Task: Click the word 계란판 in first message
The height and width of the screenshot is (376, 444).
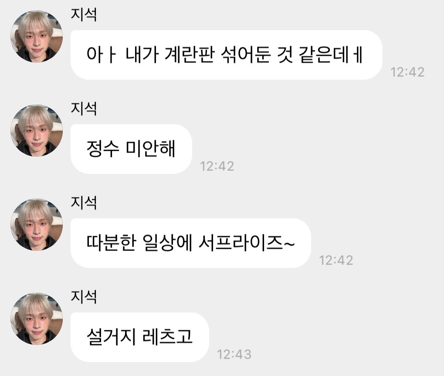Action: [x=189, y=54]
